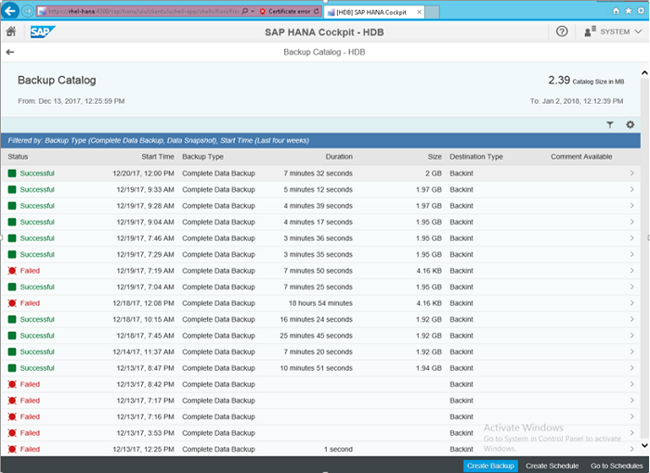The width and height of the screenshot is (650, 473).
Task: Sort by the Start Time column header
Action: (158, 157)
